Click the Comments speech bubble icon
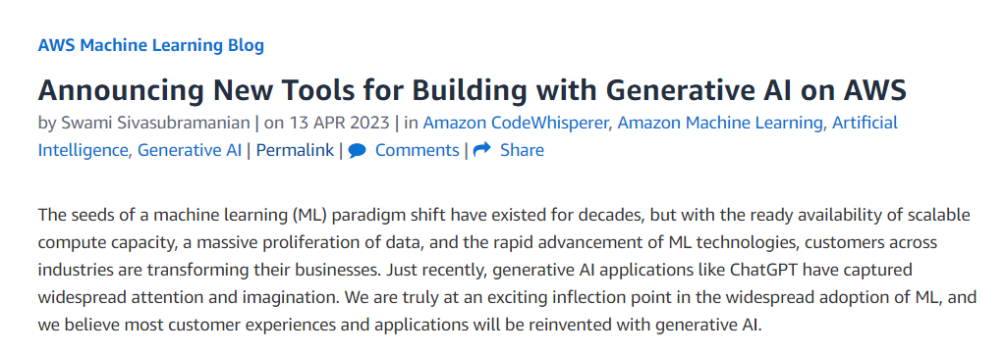Image resolution: width=1006 pixels, height=355 pixels. [358, 151]
